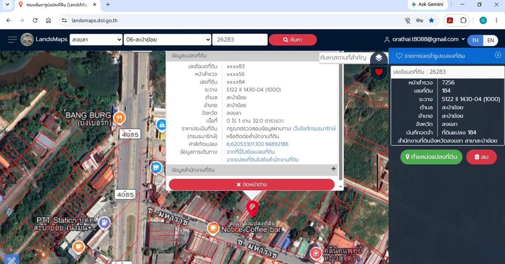Image resolution: width=505 pixels, height=264 pixels.
Task: Click the red heart favorites icon
Action: click(x=379, y=72)
